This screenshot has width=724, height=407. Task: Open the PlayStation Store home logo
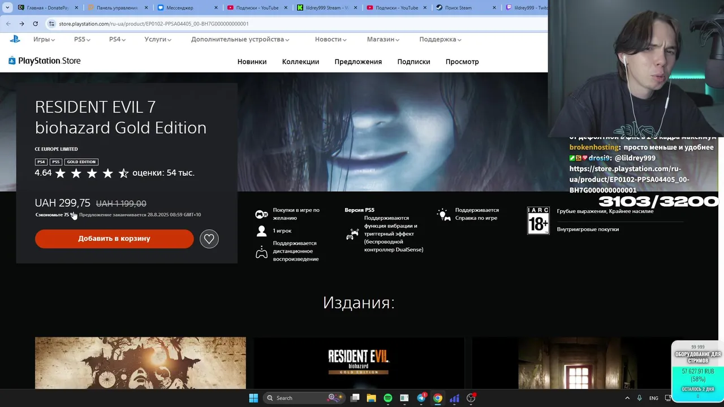tap(45, 61)
